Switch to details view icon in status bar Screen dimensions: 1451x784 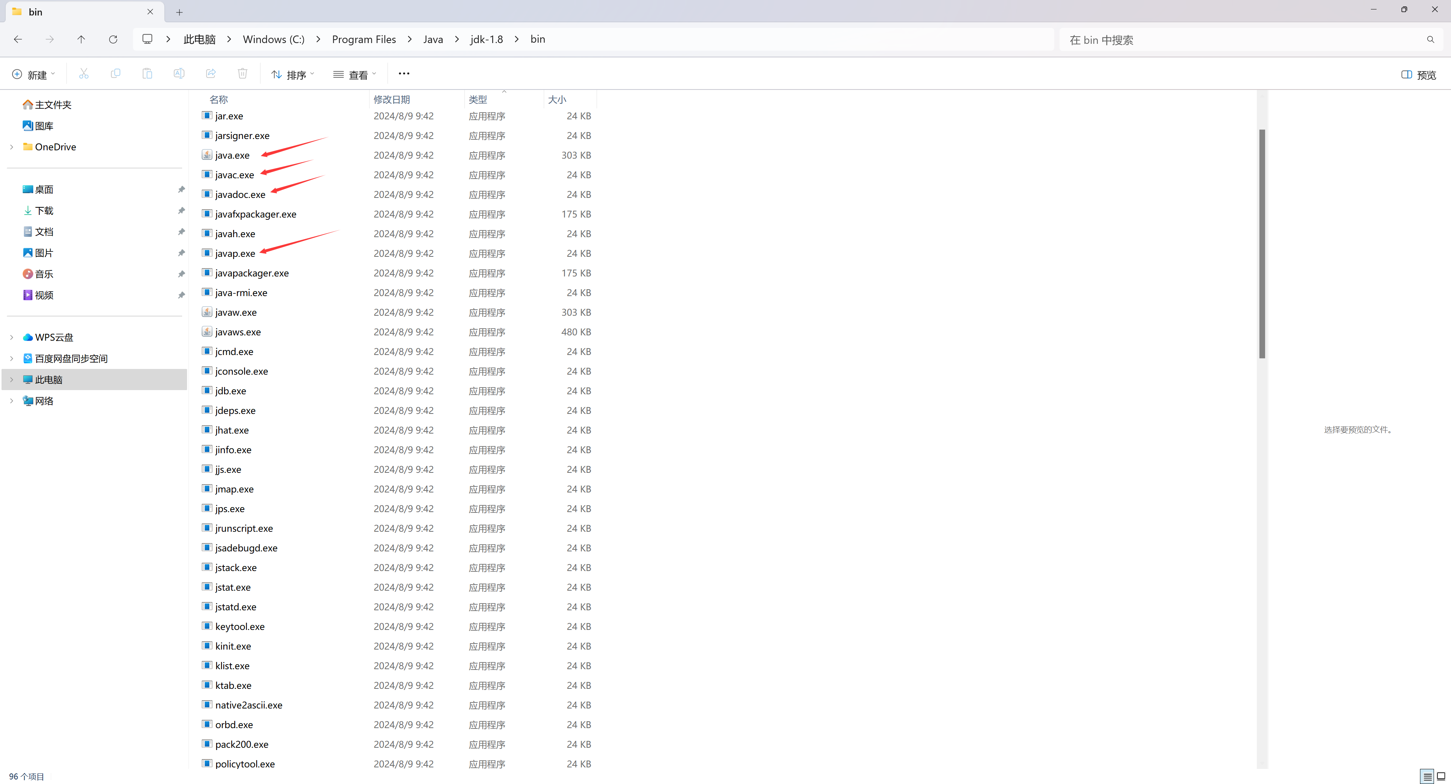(x=1427, y=777)
